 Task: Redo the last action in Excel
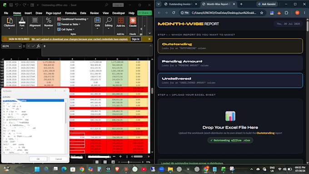click(24, 5)
